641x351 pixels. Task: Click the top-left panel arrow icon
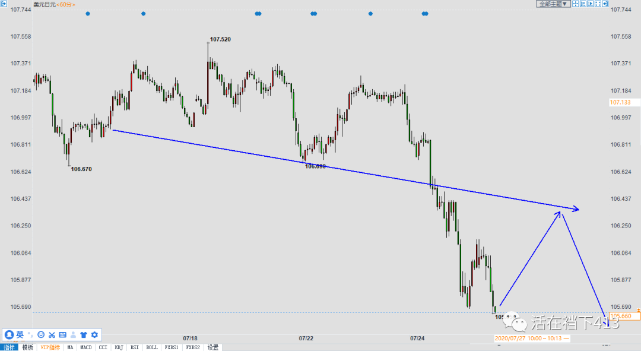pos(4,4)
